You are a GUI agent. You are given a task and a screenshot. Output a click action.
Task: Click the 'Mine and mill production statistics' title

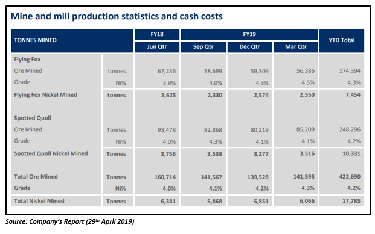pos(117,16)
